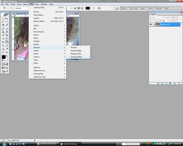Open the character palette toggle icon
The image size is (183, 146).
[x=99, y=8]
